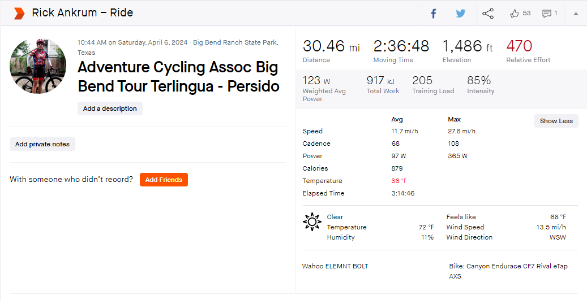Viewport: 587px width, 300px height.
Task: Share ride on Twitter
Action: [x=460, y=14]
